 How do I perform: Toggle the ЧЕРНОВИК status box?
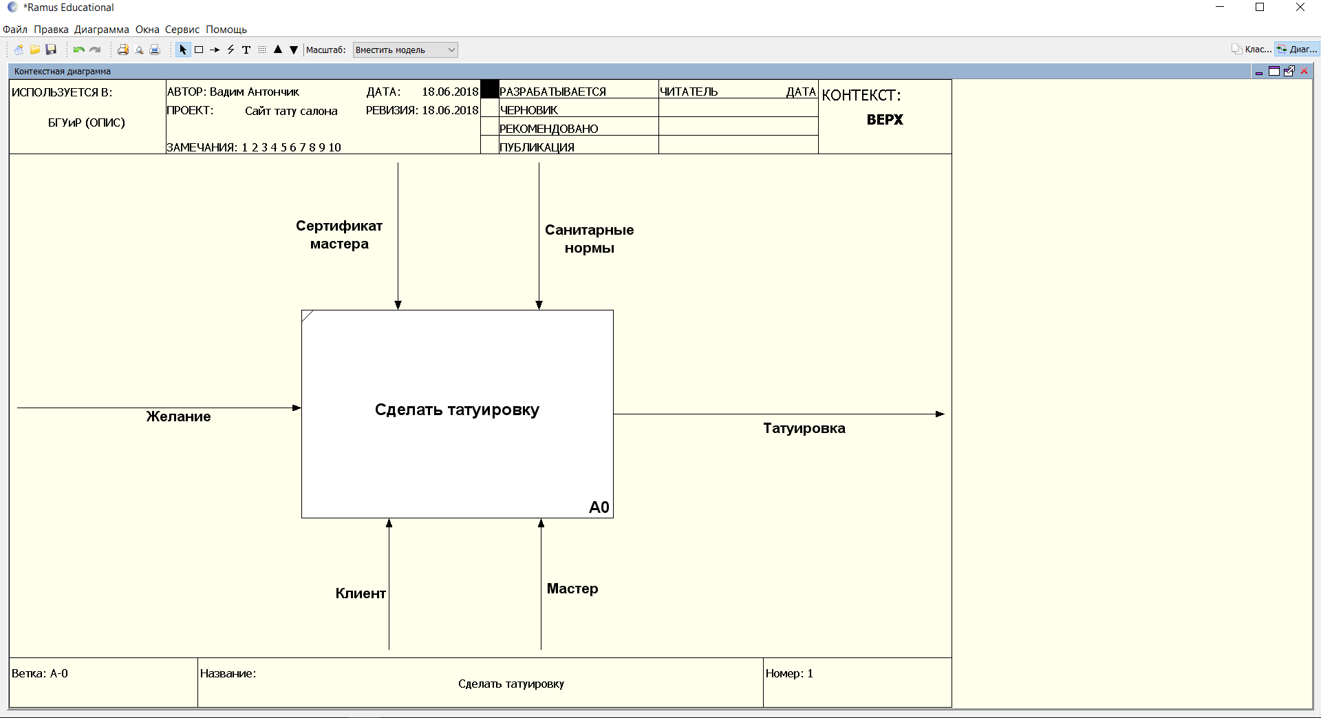click(x=489, y=108)
